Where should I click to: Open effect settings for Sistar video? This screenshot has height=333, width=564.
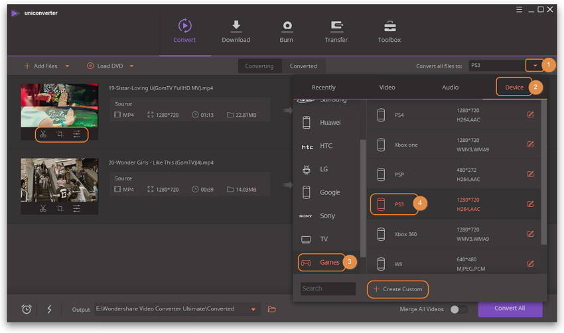click(x=76, y=134)
